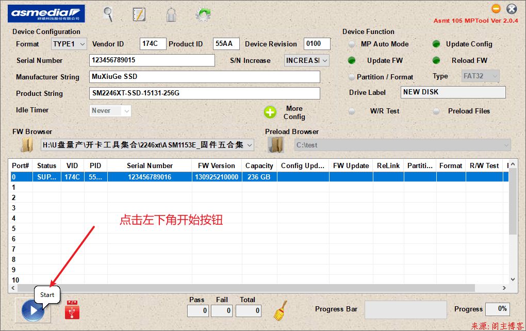Click the Product String input field
Viewport: 526px width, 331px height.
(x=205, y=93)
